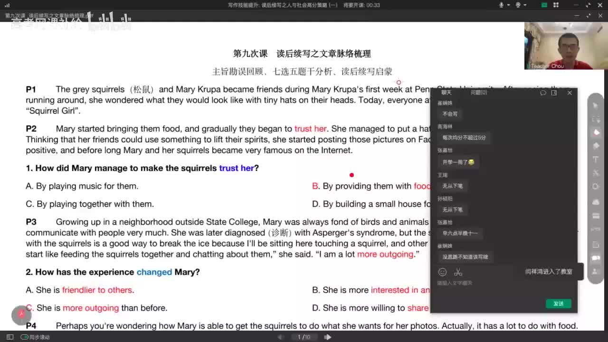
Task: Switch to the 问题(0) questions tab
Action: click(479, 93)
